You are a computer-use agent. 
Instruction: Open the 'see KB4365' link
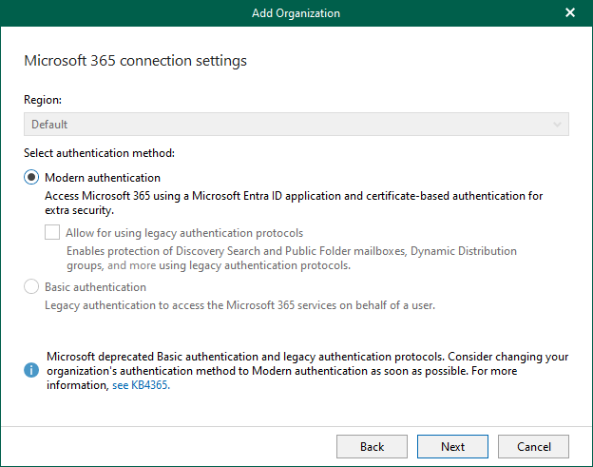[x=141, y=386]
